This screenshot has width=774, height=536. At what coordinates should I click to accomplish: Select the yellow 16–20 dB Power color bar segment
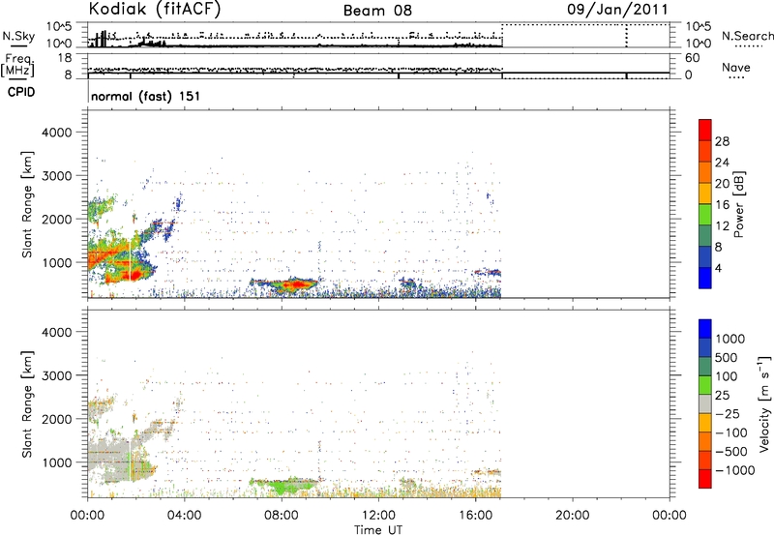point(705,193)
